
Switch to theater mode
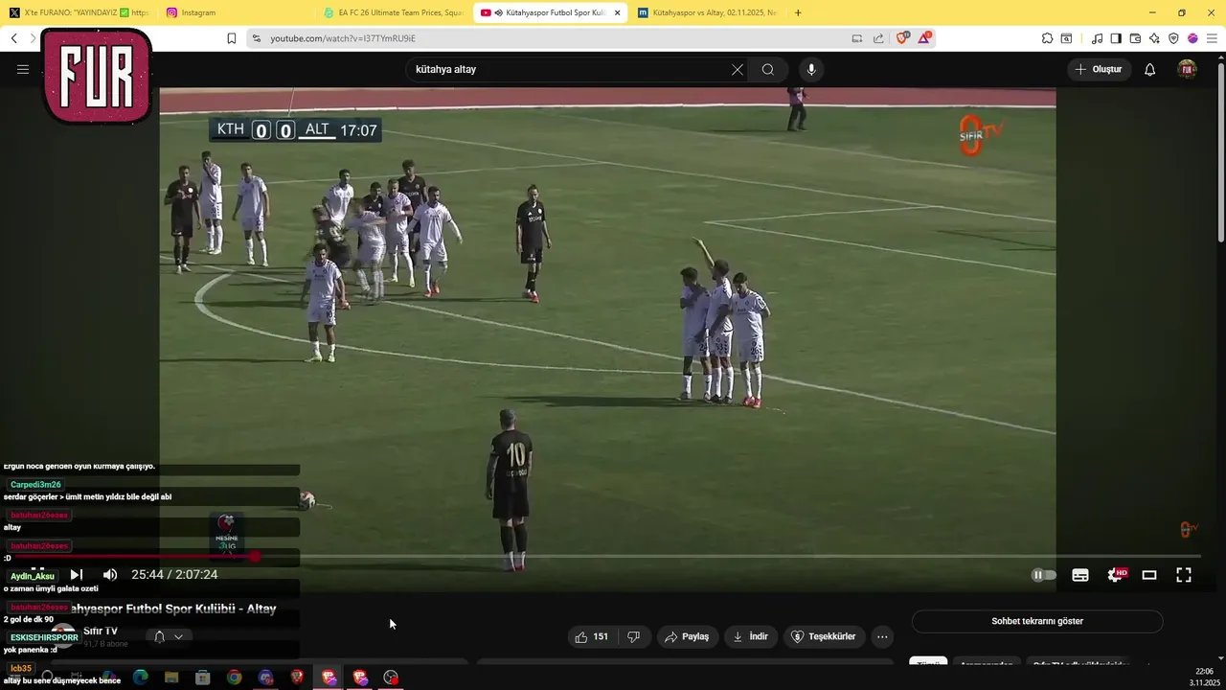[x=1149, y=575]
